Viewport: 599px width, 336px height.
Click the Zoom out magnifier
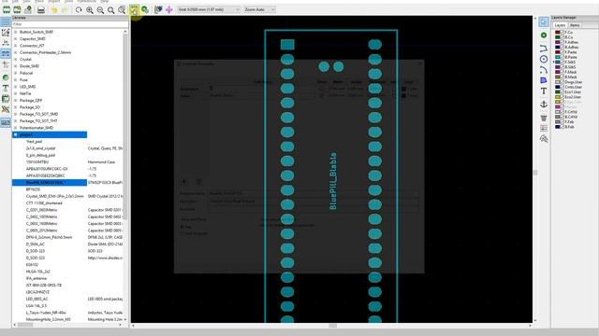point(100,9)
